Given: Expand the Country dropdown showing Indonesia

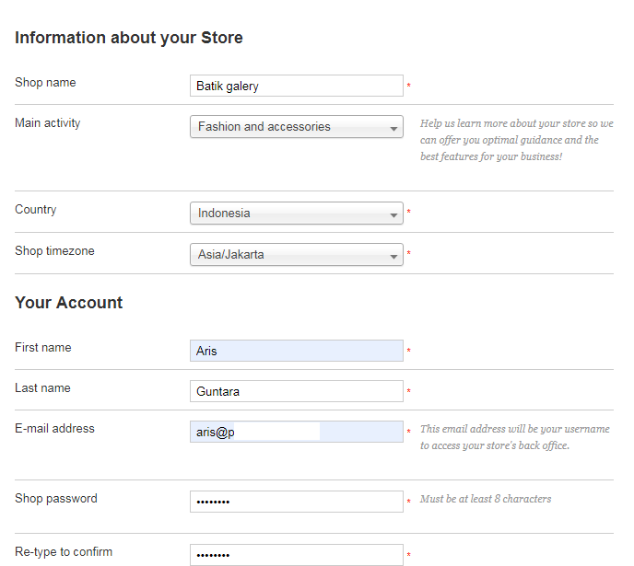Looking at the screenshot, I should (297, 214).
